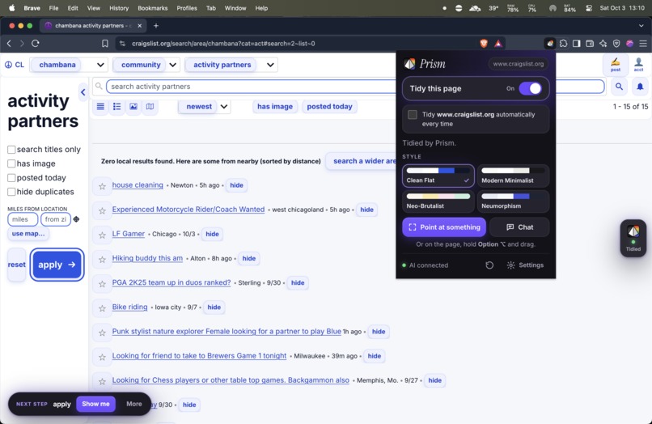Select the Clean Flat style swatch
Image resolution: width=652 pixels, height=424 pixels.
[x=438, y=176]
